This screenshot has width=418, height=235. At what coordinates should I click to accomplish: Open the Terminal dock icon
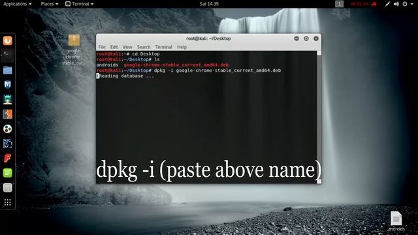tap(7, 55)
